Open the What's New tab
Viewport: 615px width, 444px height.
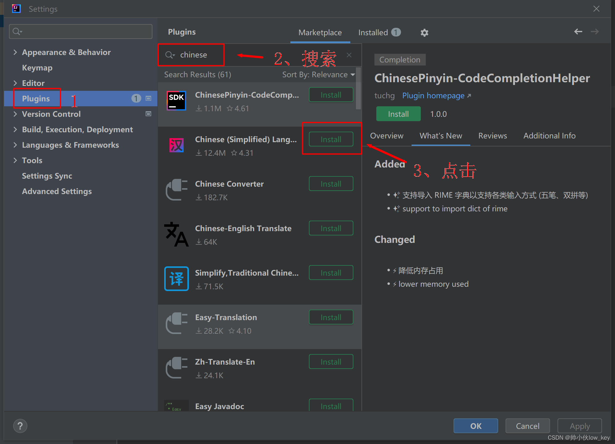(x=441, y=136)
